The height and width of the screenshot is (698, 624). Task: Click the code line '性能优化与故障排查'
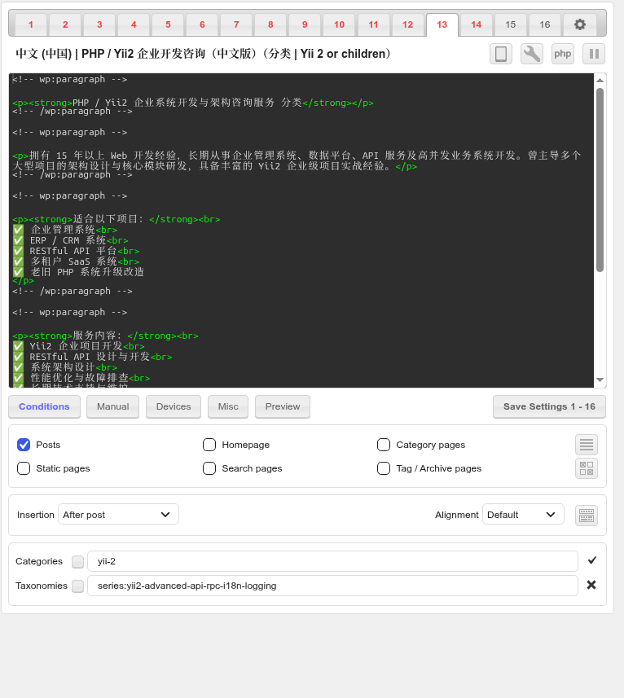(x=81, y=378)
